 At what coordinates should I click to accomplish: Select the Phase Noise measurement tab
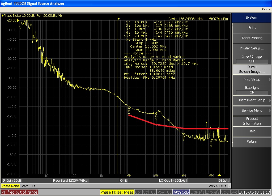click(10, 186)
